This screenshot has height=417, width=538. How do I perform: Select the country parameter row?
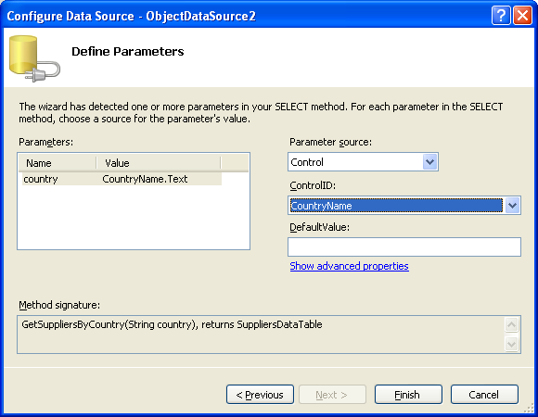pyautogui.click(x=122, y=179)
